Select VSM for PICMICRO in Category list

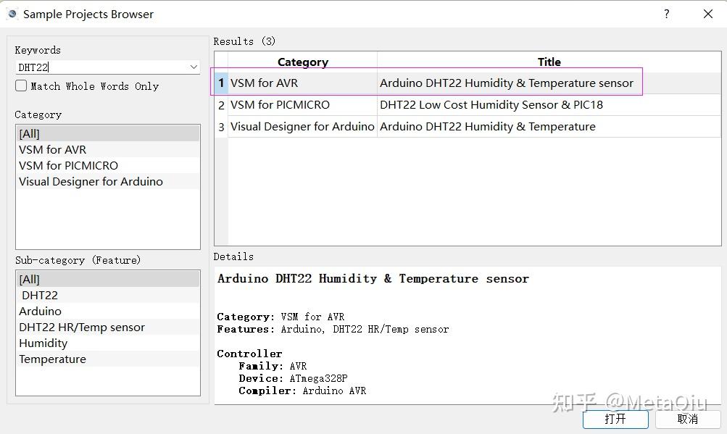(107, 165)
